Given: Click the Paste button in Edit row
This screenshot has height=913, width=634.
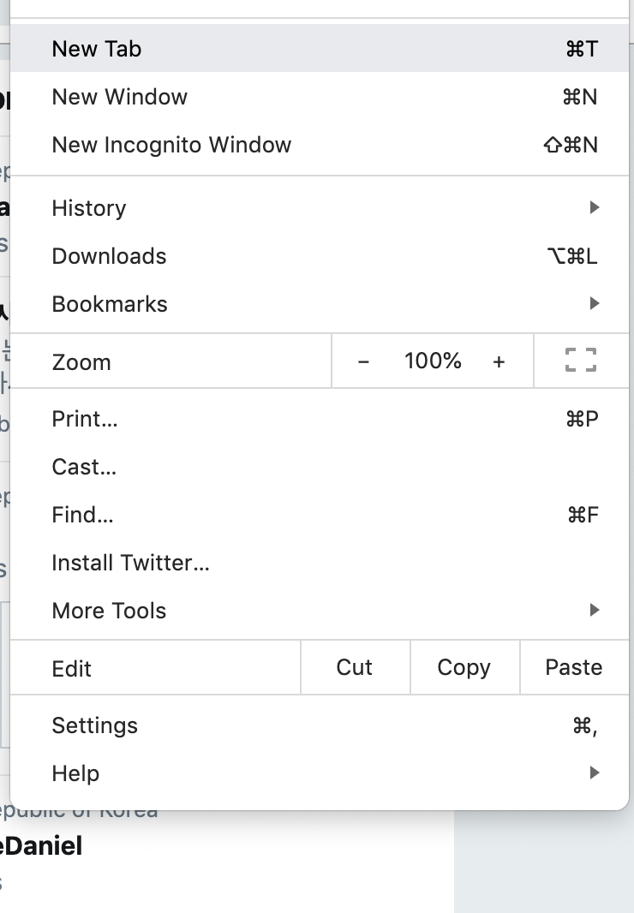Looking at the screenshot, I should [x=574, y=667].
